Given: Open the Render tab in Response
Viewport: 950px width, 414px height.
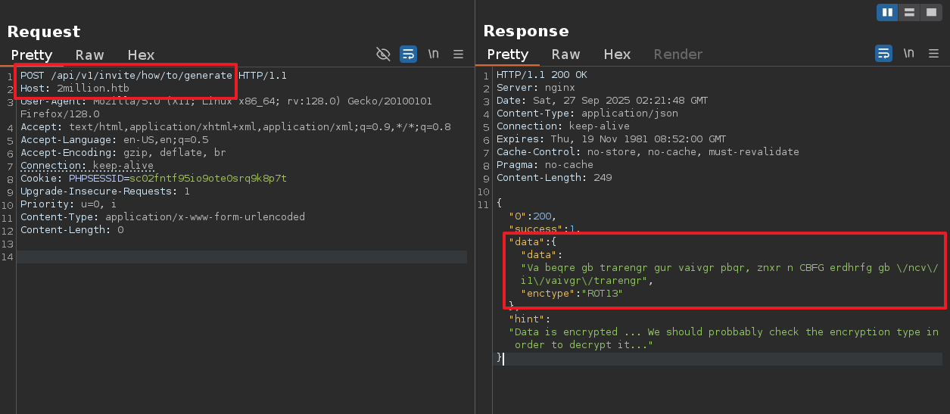Looking at the screenshot, I should [x=677, y=54].
